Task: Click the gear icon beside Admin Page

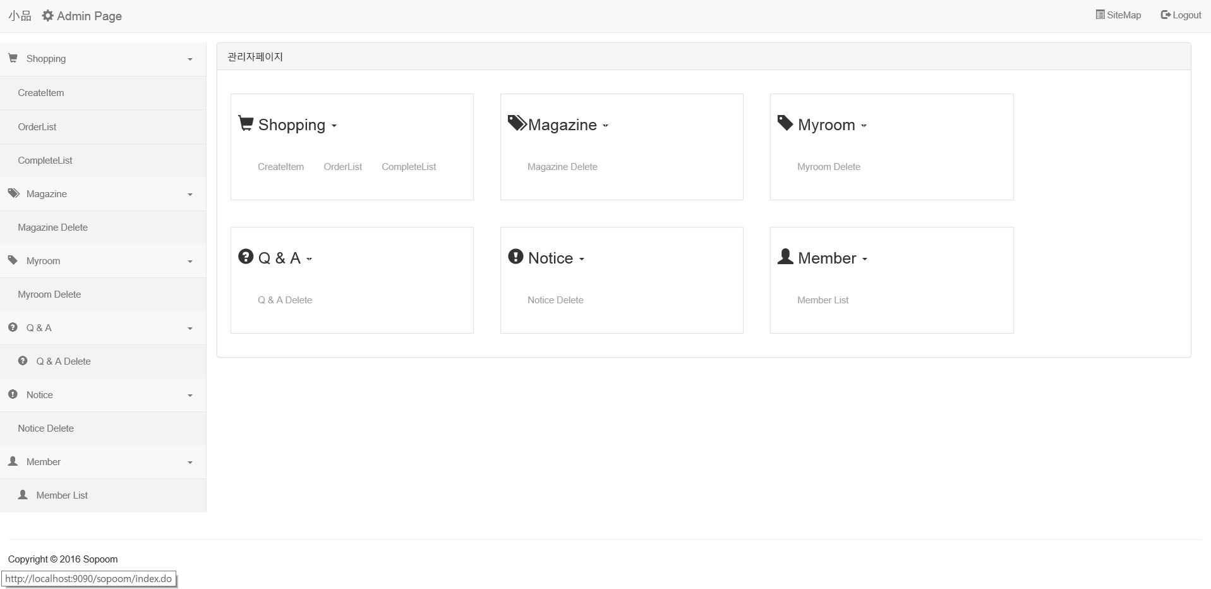Action: 47,16
